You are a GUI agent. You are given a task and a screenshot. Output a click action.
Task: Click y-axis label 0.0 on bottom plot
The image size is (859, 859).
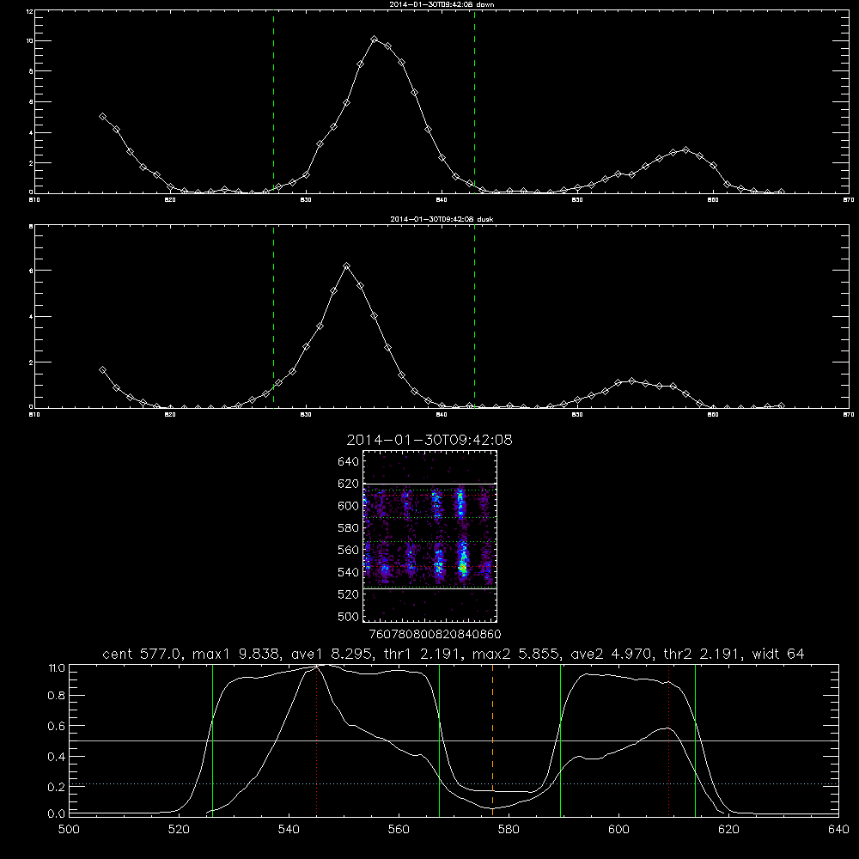click(57, 814)
